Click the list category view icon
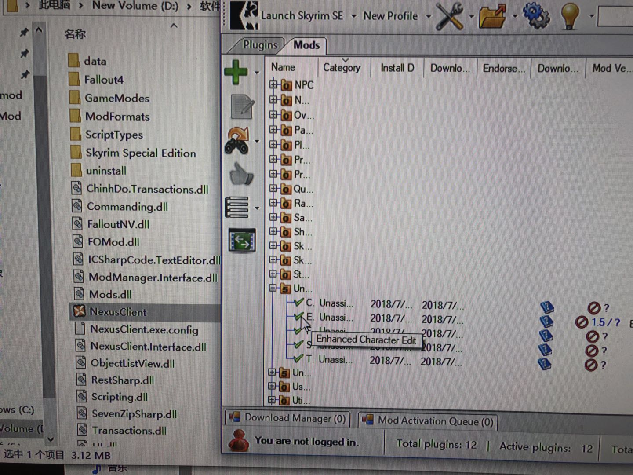Screen dimensions: 633x475 237,207
